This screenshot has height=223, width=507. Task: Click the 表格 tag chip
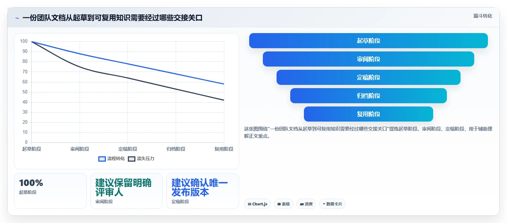coord(284,204)
